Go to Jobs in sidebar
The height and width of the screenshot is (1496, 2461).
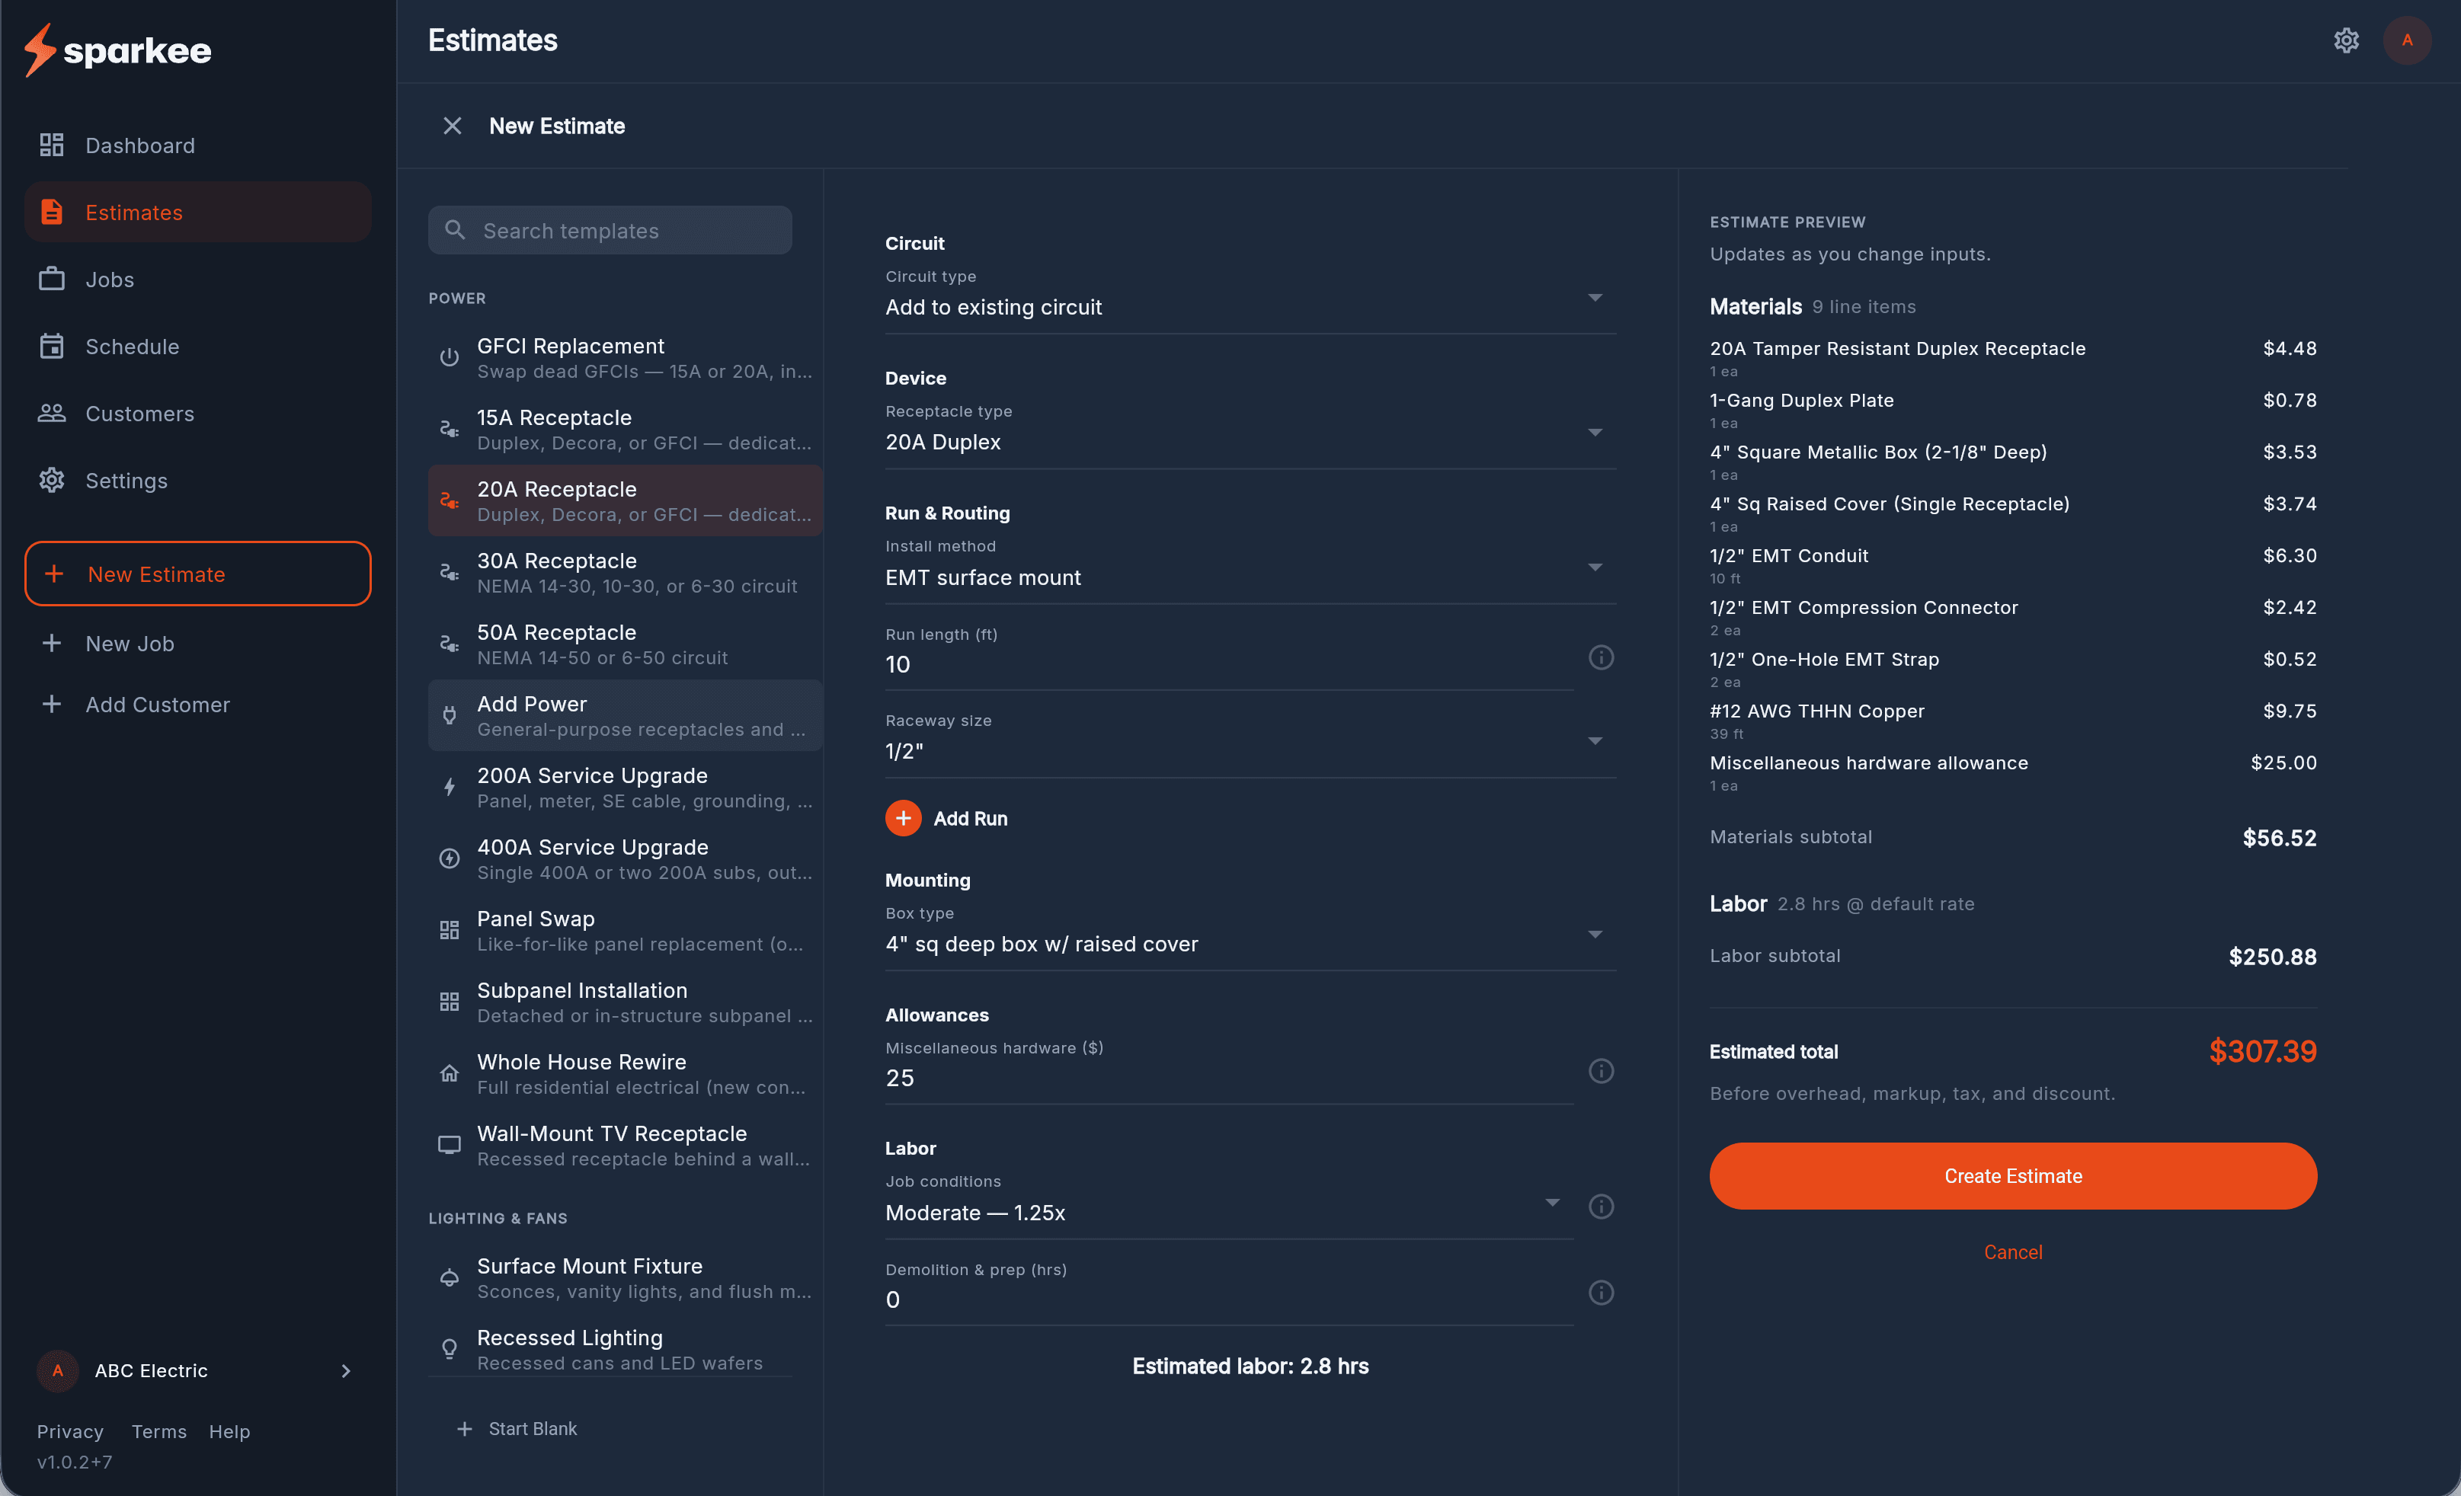click(x=198, y=280)
